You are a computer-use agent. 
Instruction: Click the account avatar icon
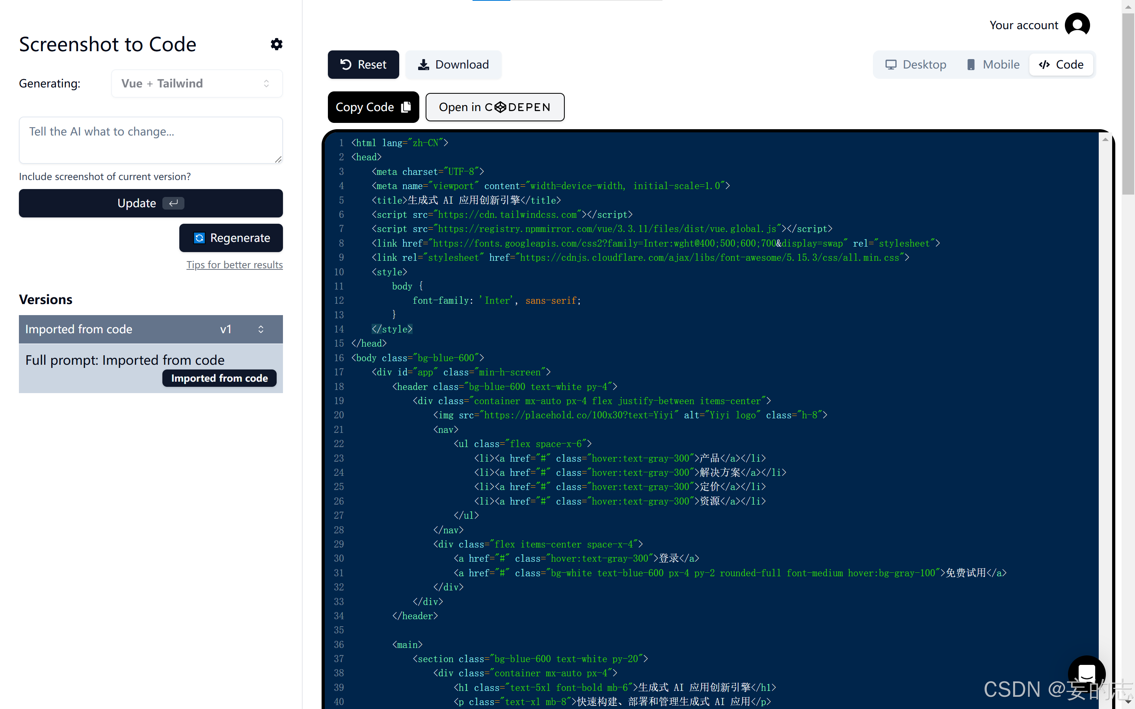click(1077, 25)
